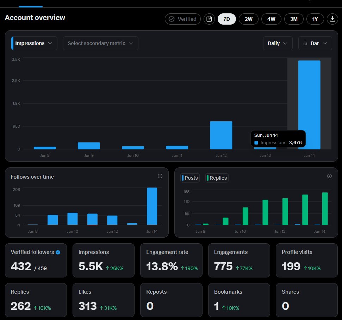The image size is (342, 320).
Task: Select the 4W time range
Action: [x=271, y=19]
